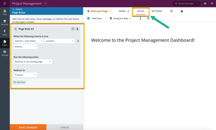The width and height of the screenshot is (216, 130).
Task: Click the Knack asterisk logo
Action: [5, 3]
